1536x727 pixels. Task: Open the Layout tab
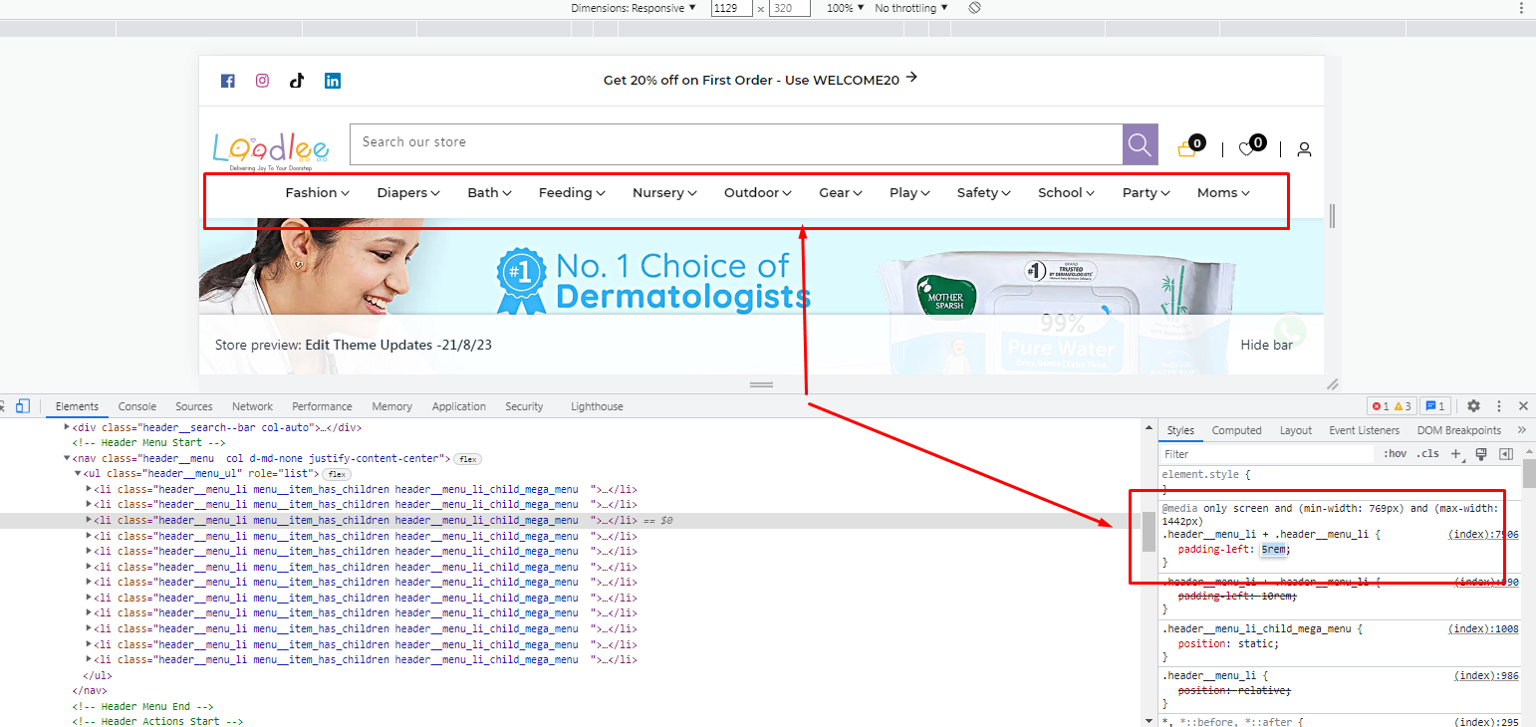pyautogui.click(x=1296, y=430)
